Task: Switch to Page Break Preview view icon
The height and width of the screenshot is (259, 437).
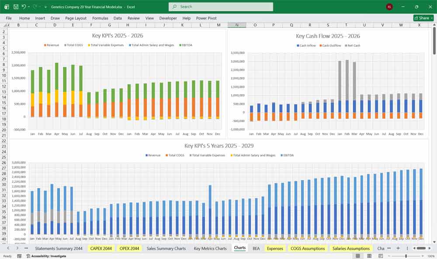Action: [x=381, y=256]
